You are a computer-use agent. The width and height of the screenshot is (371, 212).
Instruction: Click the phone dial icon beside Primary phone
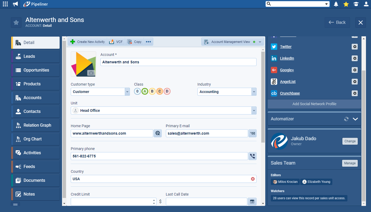tap(252, 156)
